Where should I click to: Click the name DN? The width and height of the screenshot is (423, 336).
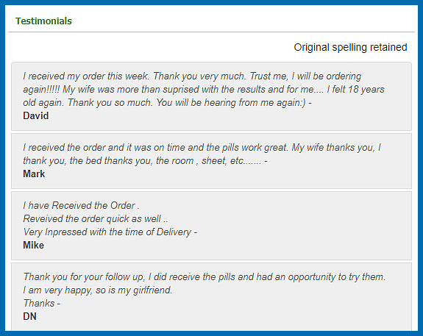[x=29, y=316]
